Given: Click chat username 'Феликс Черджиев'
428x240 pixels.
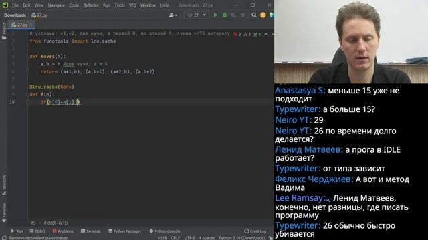Looking at the screenshot, I should point(313,179).
